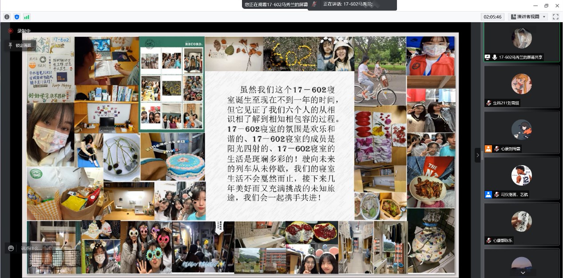
Task: Enter full screen with the corner-brackets icon
Action: click(555, 17)
